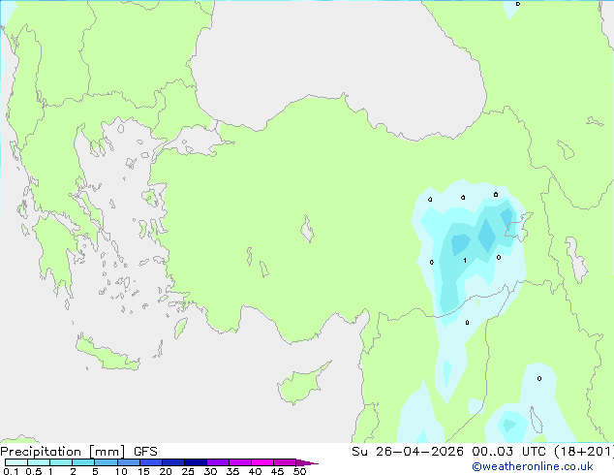Select the 0.1–0.5 mm legend color box

16,462
